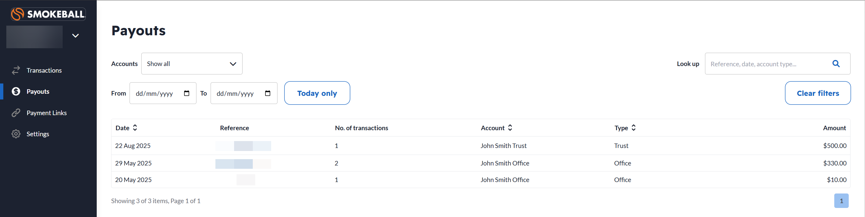
Task: Sort the table by Account column
Action: [510, 128]
